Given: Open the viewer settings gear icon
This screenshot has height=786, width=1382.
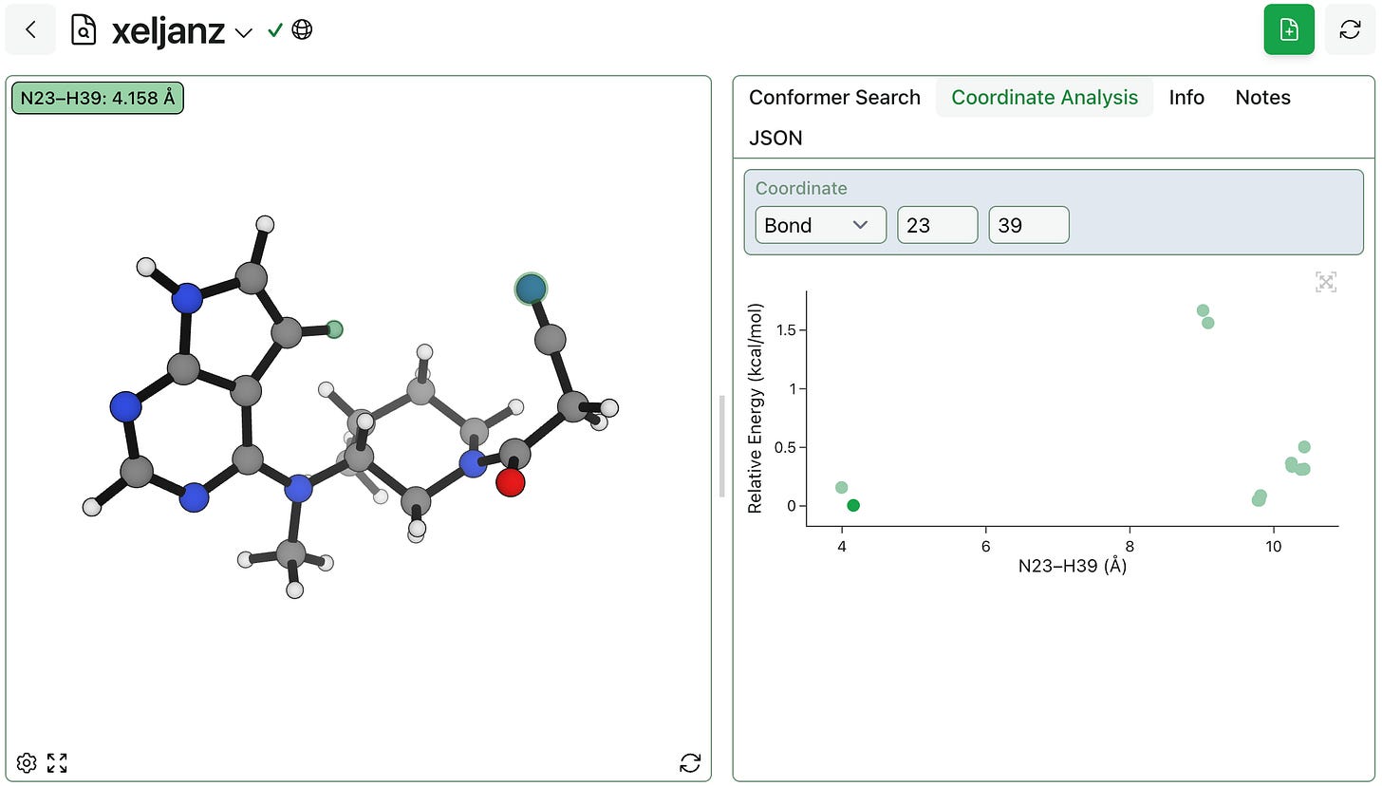Looking at the screenshot, I should tap(27, 762).
